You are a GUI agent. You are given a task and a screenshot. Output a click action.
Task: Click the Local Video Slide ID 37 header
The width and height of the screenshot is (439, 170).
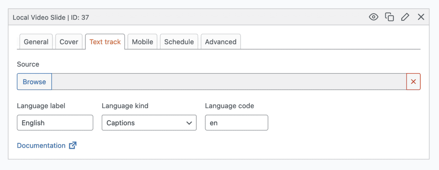pos(51,17)
